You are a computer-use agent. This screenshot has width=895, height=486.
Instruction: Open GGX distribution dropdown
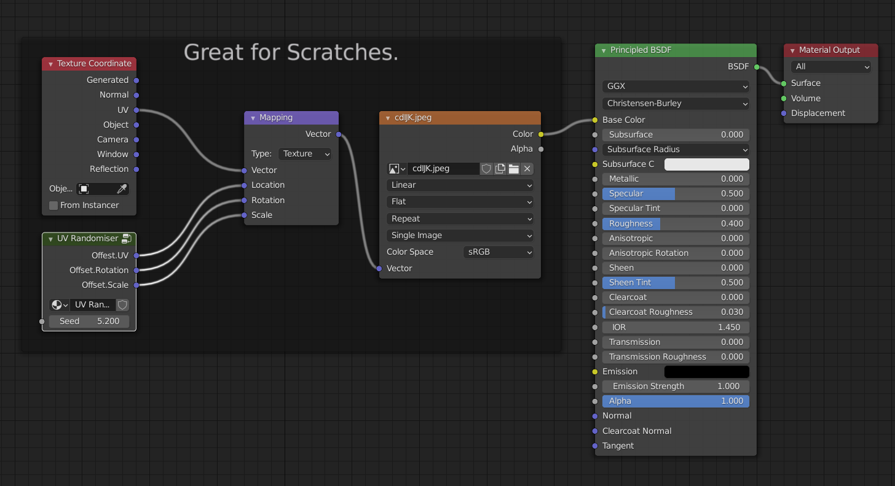click(676, 87)
